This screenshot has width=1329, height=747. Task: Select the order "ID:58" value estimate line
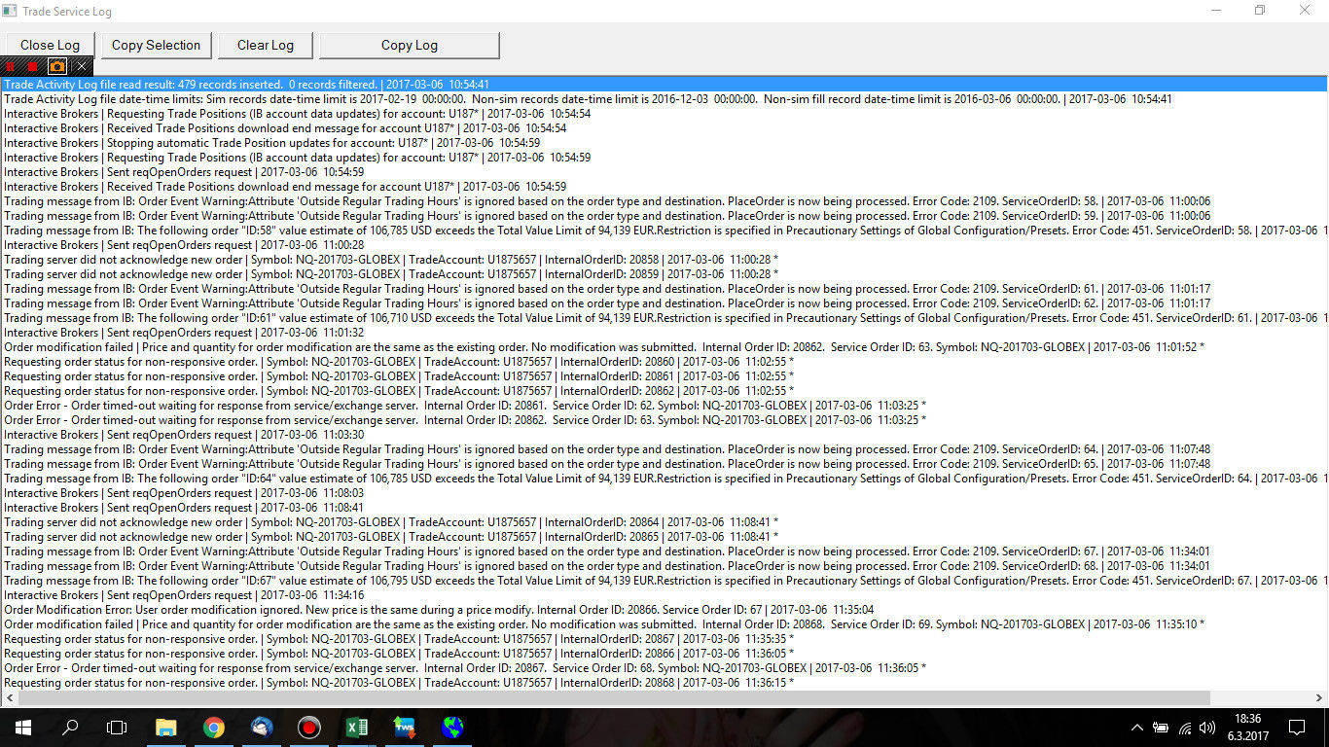tap(664, 231)
